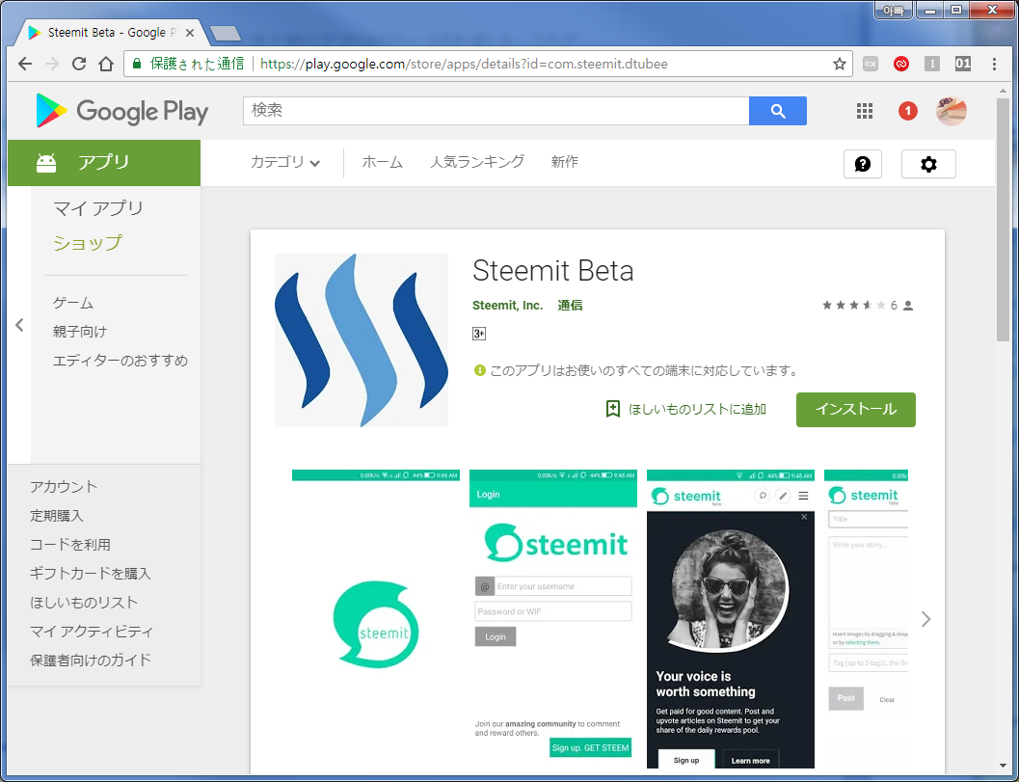Expand the カテゴリ dropdown
The height and width of the screenshot is (782, 1019).
pos(284,162)
